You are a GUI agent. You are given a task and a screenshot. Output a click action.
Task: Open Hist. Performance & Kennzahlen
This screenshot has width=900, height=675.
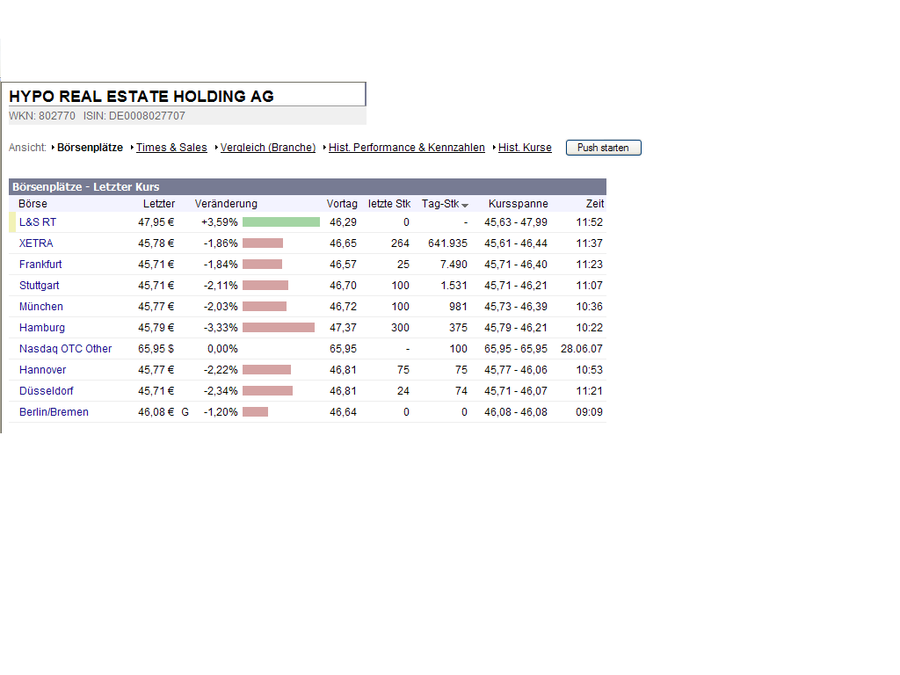click(x=406, y=147)
